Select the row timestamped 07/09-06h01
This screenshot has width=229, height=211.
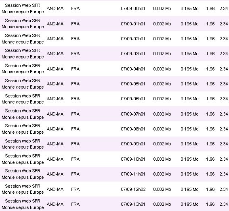tap(115, 99)
